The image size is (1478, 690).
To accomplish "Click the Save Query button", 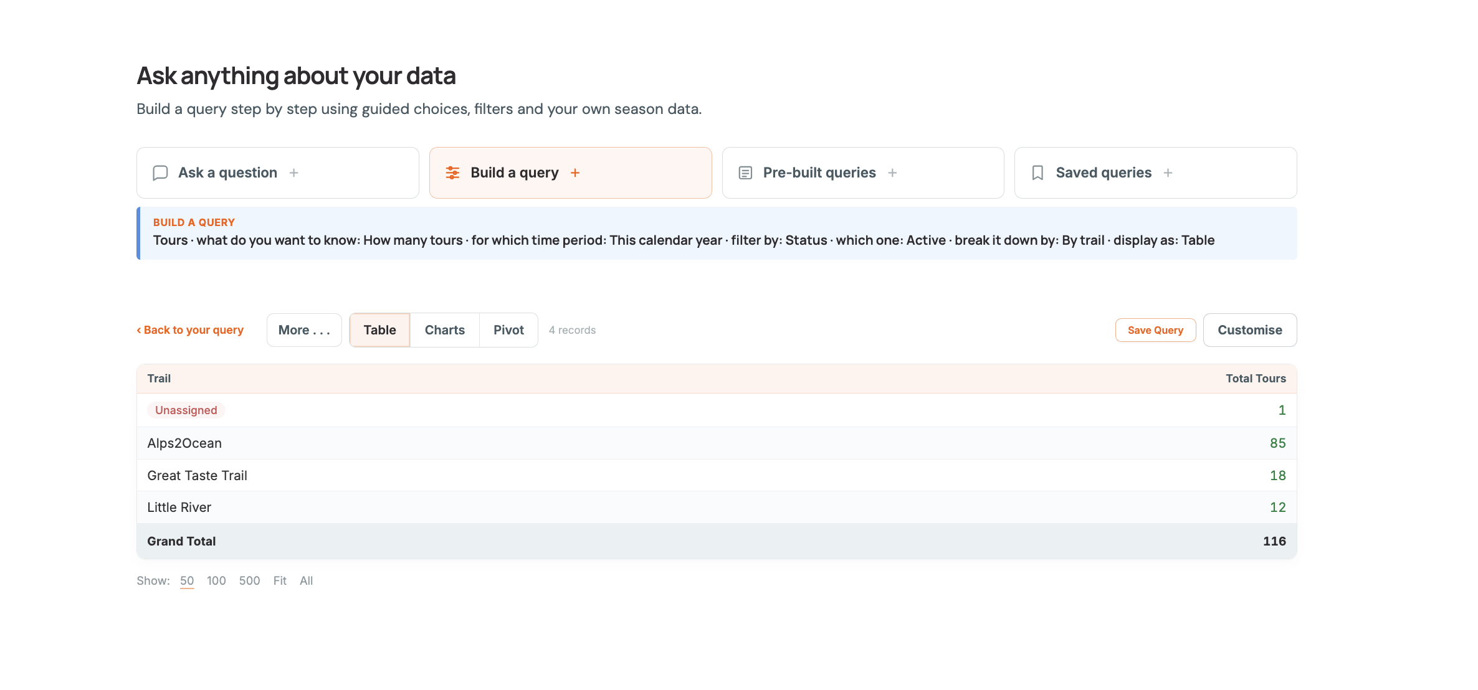I will [1155, 330].
